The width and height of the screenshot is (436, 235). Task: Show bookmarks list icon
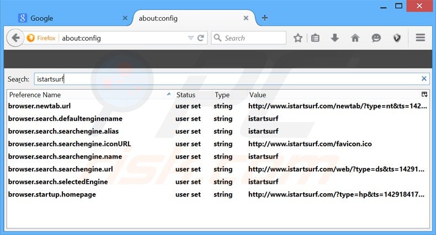[x=315, y=37]
